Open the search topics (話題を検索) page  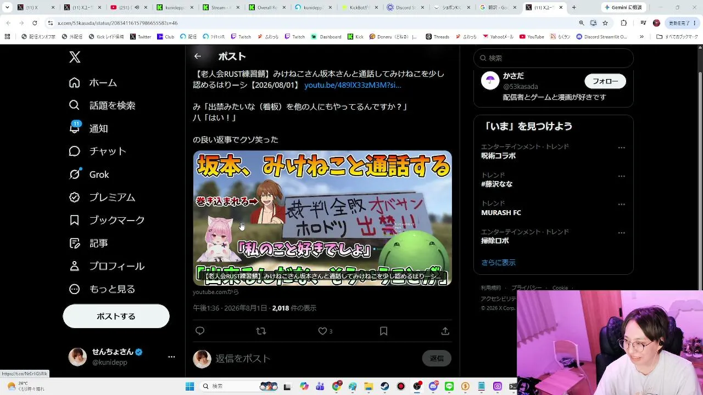point(102,105)
